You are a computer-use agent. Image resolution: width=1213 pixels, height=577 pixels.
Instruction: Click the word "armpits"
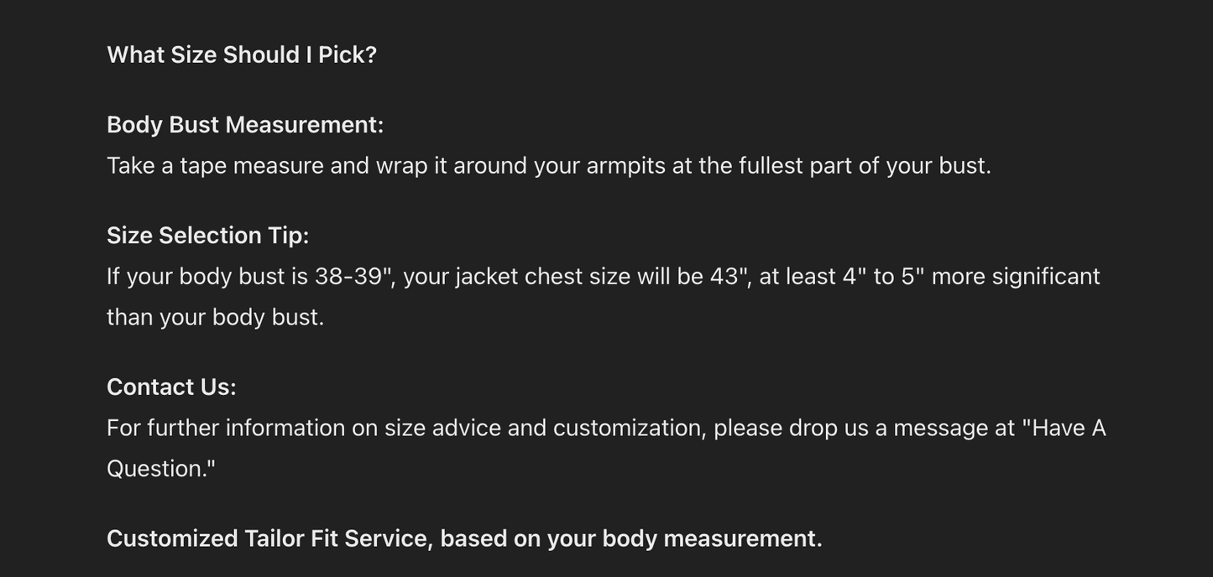click(625, 166)
